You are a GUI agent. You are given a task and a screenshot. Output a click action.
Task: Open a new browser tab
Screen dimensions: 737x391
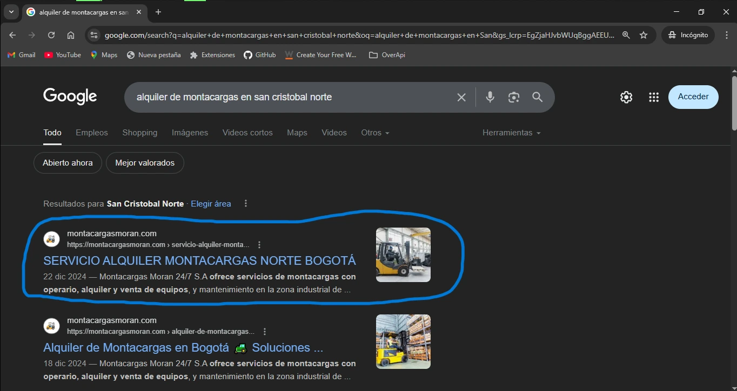coord(158,12)
